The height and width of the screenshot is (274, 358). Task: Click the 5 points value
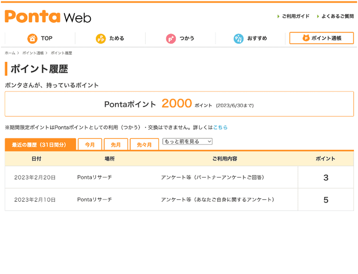click(x=326, y=200)
